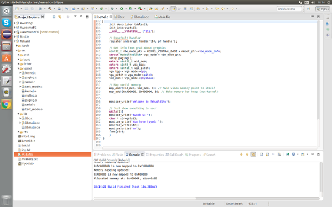Switch to the libmalloc.c editor tab
The width and height of the screenshot is (332, 207).
(x=139, y=17)
